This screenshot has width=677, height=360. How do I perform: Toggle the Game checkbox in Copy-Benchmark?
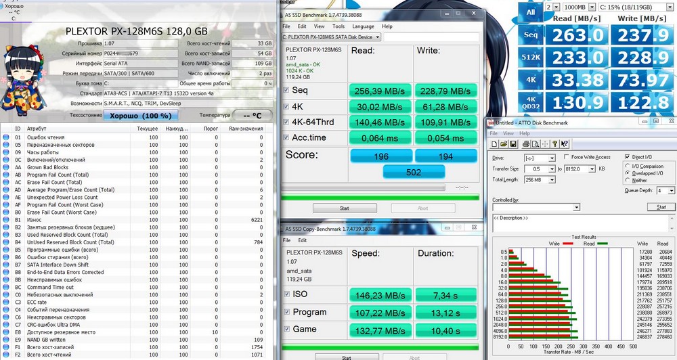coord(287,329)
